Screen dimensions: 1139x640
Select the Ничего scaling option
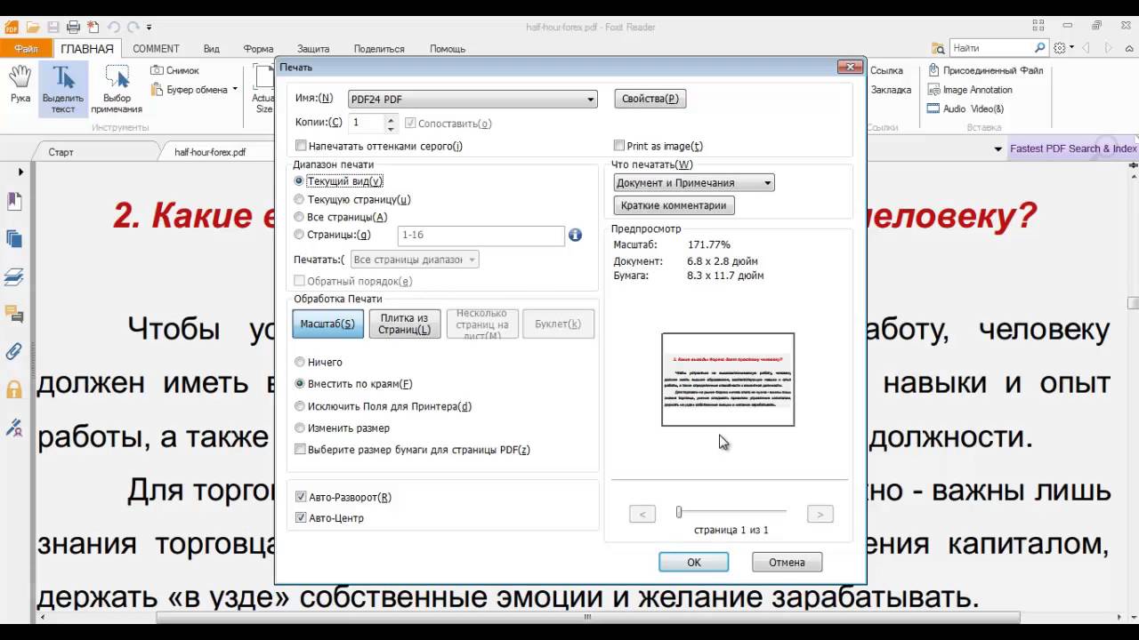(299, 362)
